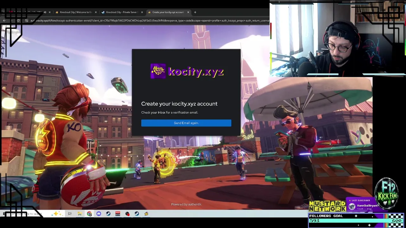Open the Powered by authentik link
This screenshot has width=406, height=228.
[x=186, y=204]
